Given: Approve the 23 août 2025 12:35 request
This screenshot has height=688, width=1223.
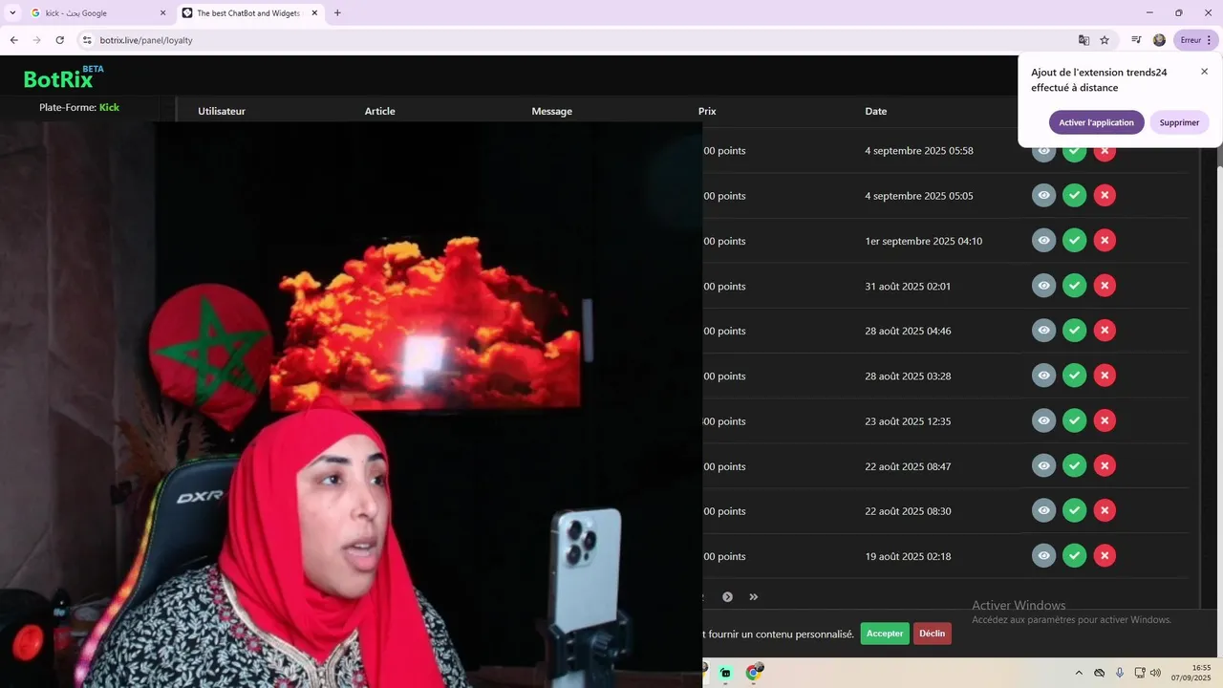Looking at the screenshot, I should [1074, 420].
